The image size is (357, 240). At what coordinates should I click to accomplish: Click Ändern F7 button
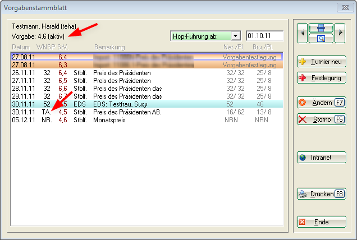(322, 103)
